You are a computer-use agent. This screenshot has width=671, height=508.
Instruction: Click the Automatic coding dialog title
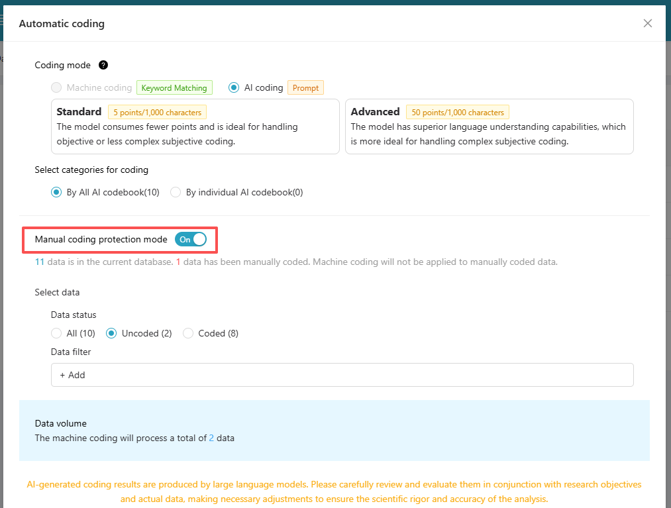(62, 24)
